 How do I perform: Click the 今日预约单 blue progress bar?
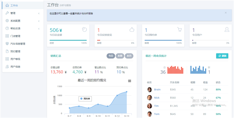coord(163,40)
